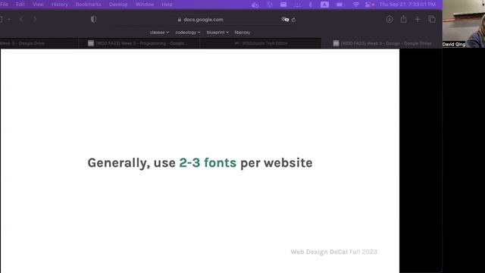
Task: Click the lock icon beside docs.google.com
Action: tap(180, 20)
